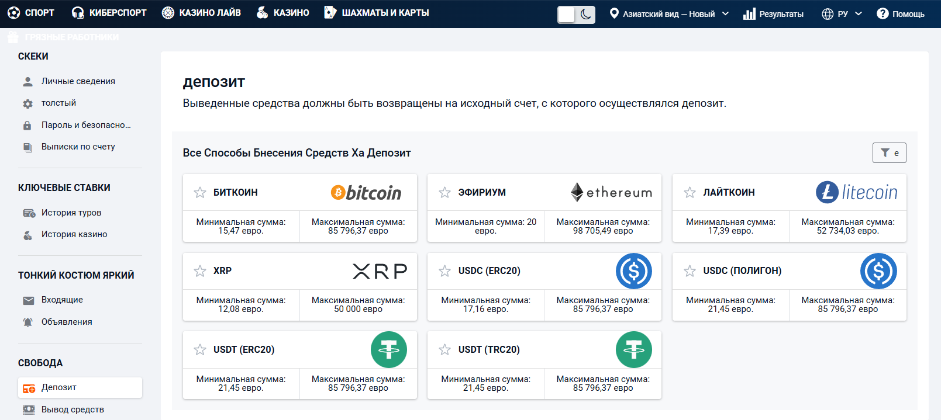Image resolution: width=941 pixels, height=420 pixels.
Task: Choose the USDC (ERC20) coin icon
Action: [633, 271]
